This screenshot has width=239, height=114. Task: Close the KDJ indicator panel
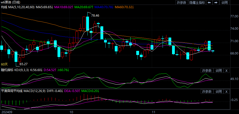[226, 71]
